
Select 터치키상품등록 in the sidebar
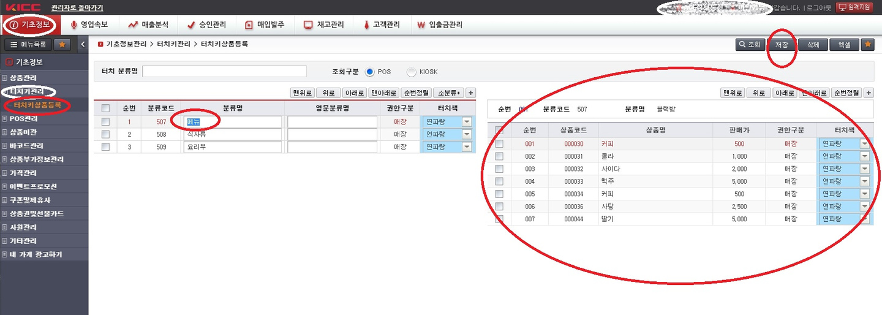[x=37, y=105]
